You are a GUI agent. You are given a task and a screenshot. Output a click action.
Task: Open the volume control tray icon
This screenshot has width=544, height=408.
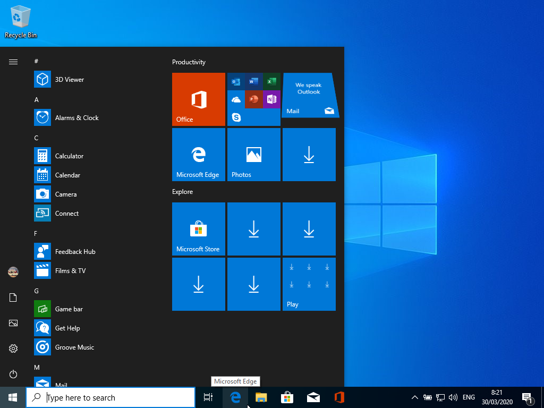tap(453, 397)
